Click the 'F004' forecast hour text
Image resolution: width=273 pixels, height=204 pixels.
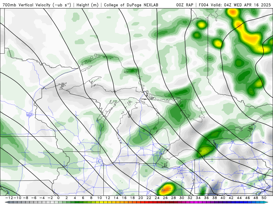click(x=204, y=5)
